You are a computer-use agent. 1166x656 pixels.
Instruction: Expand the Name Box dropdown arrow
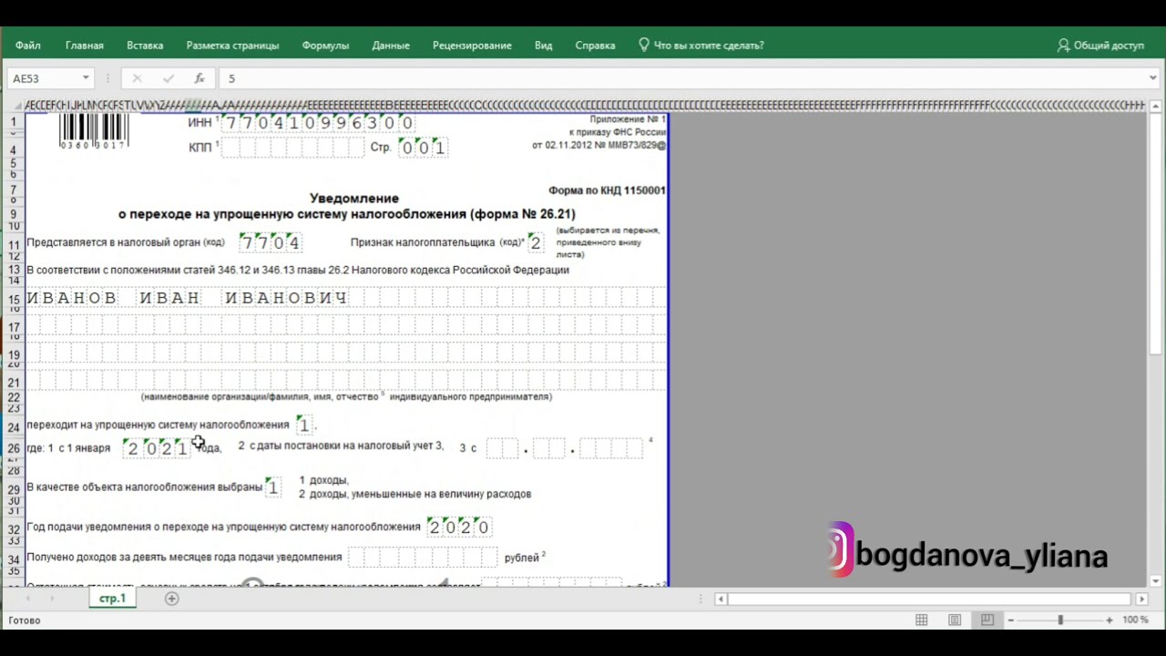coord(86,78)
